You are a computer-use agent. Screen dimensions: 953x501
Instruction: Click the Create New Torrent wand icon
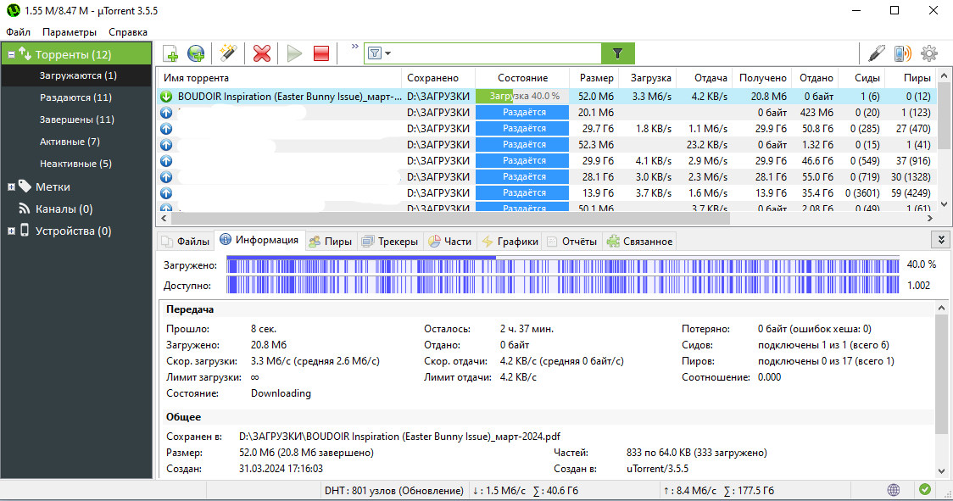(x=227, y=53)
